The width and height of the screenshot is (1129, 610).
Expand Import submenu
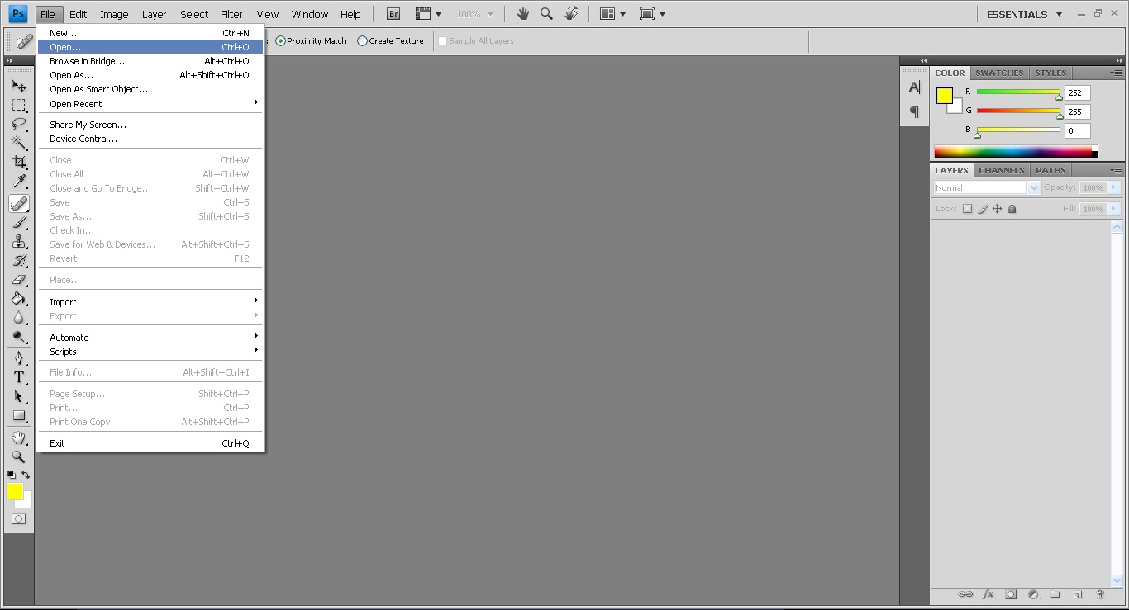[150, 302]
